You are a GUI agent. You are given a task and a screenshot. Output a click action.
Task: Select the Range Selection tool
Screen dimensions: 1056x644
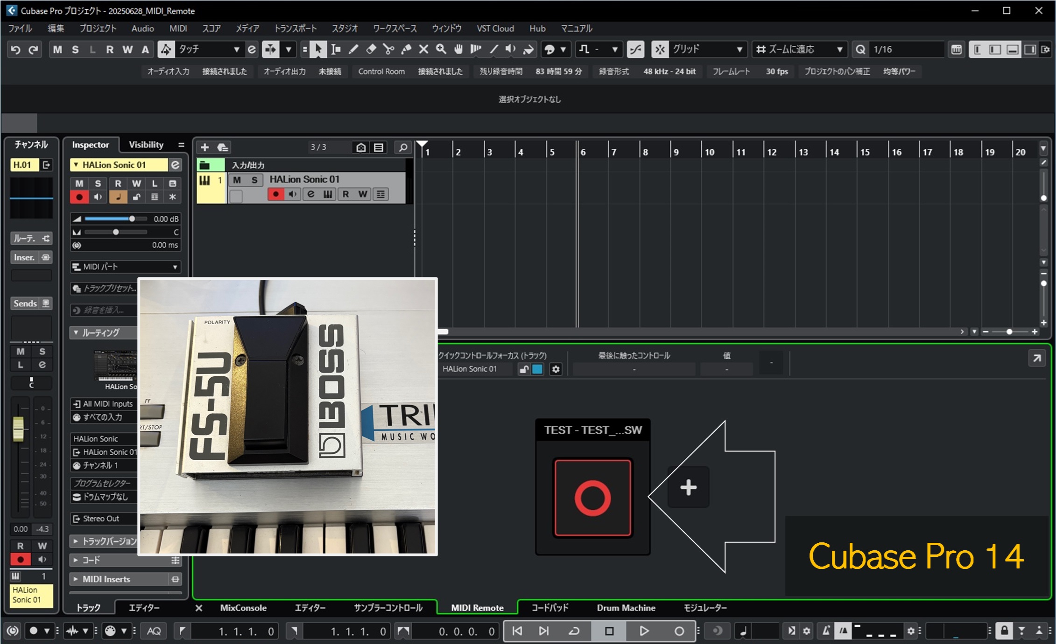click(x=336, y=49)
